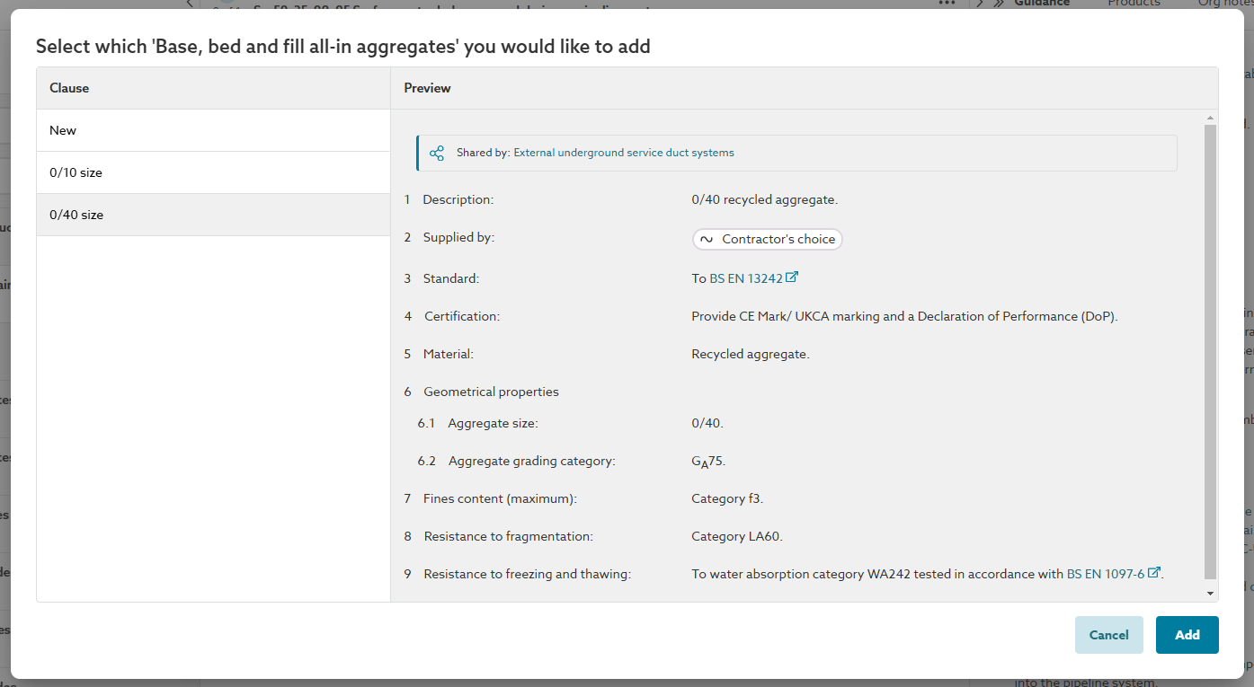Click external link icon after BS EN 1097-6
This screenshot has height=687, width=1254.
coord(1154,573)
